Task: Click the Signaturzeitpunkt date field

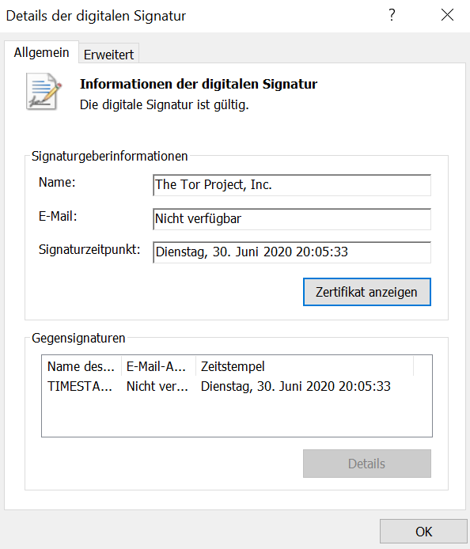Action: (292, 252)
